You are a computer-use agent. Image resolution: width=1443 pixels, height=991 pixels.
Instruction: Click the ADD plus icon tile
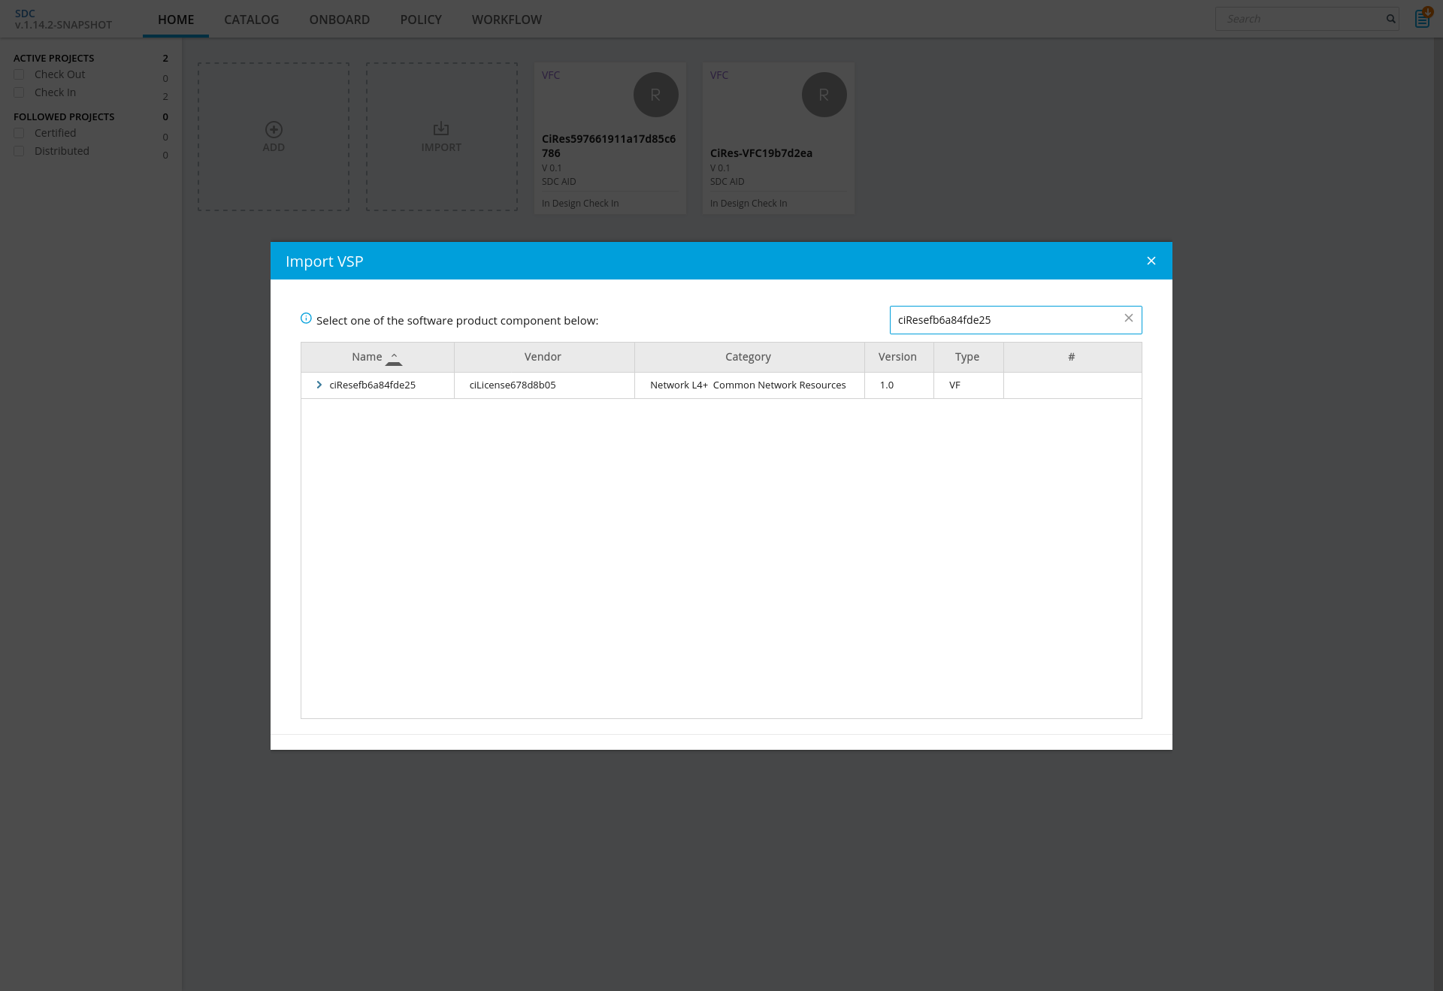274,130
